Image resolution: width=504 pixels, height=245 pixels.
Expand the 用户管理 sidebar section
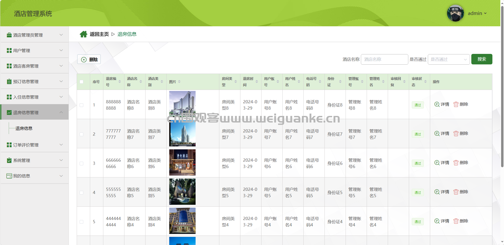point(34,50)
